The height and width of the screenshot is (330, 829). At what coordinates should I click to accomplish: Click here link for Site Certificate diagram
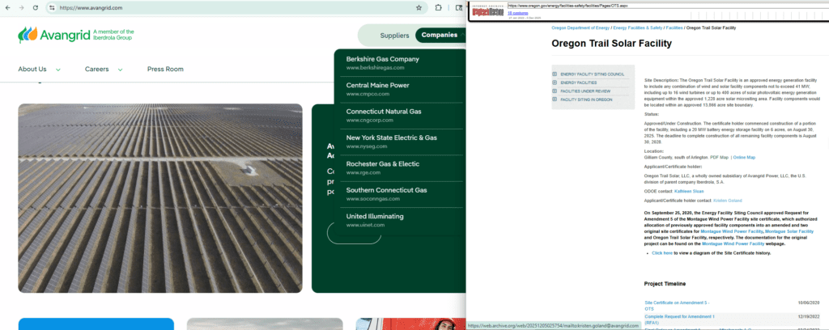coord(662,253)
